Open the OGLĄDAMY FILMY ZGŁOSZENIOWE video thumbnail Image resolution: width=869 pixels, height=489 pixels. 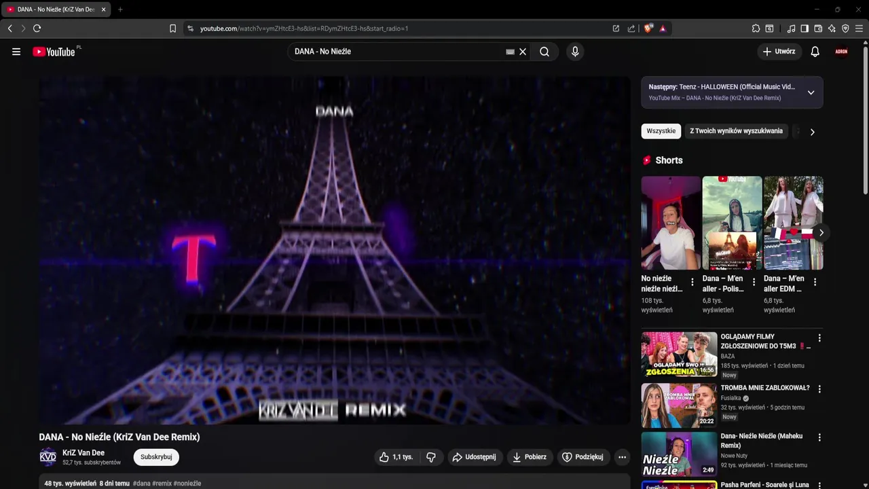(x=679, y=355)
